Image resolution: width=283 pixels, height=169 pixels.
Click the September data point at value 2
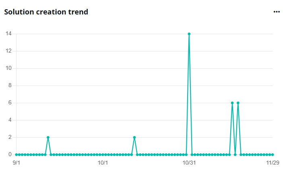[48, 137]
